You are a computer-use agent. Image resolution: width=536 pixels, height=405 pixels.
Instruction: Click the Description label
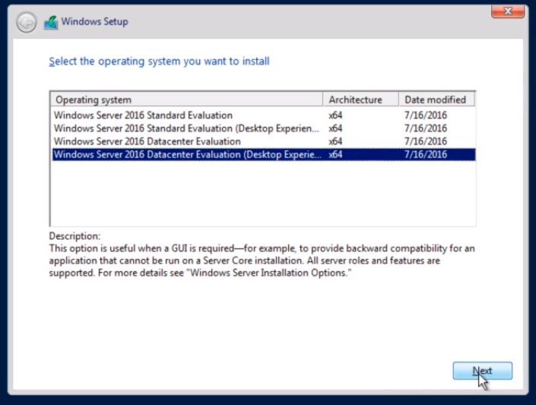pos(75,236)
